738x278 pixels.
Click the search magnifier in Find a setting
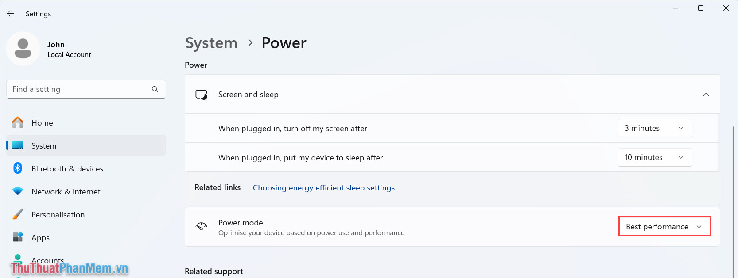point(155,89)
